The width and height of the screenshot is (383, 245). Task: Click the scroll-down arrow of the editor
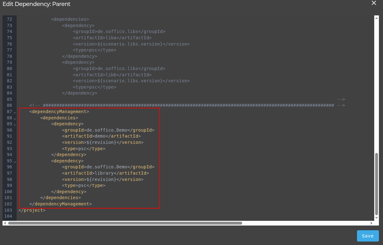[376, 218]
